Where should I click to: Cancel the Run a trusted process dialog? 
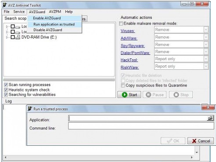201,141
